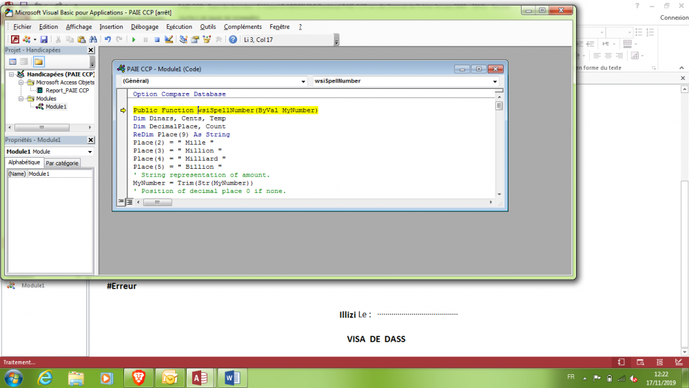The width and height of the screenshot is (689, 388).
Task: Click View Object icon in Project panel
Action: tap(24, 61)
